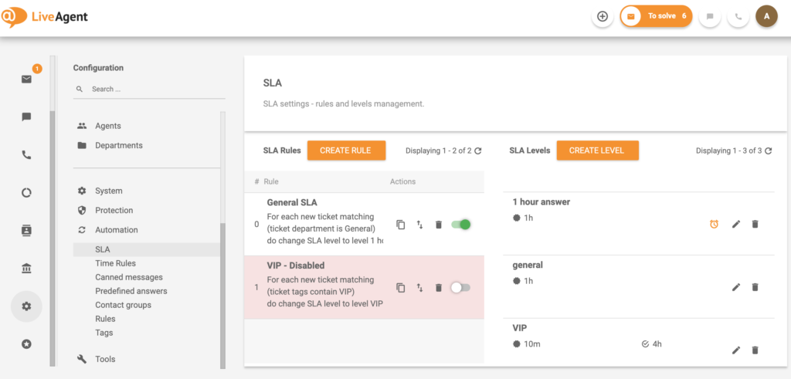The image size is (791, 379).
Task: Click the configuration Search field
Action: [x=154, y=90]
